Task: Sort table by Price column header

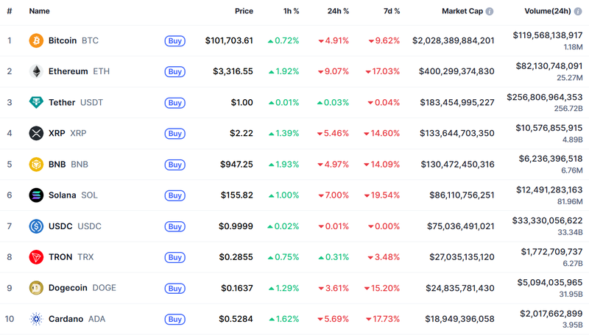Action: point(244,12)
